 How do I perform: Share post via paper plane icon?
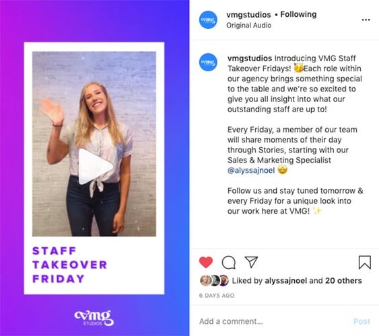pyautogui.click(x=251, y=261)
